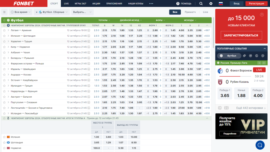Collapse the ИТОГИ ГРУППЫ А section chevron
Screen dimensions: 270x152
(207, 118)
